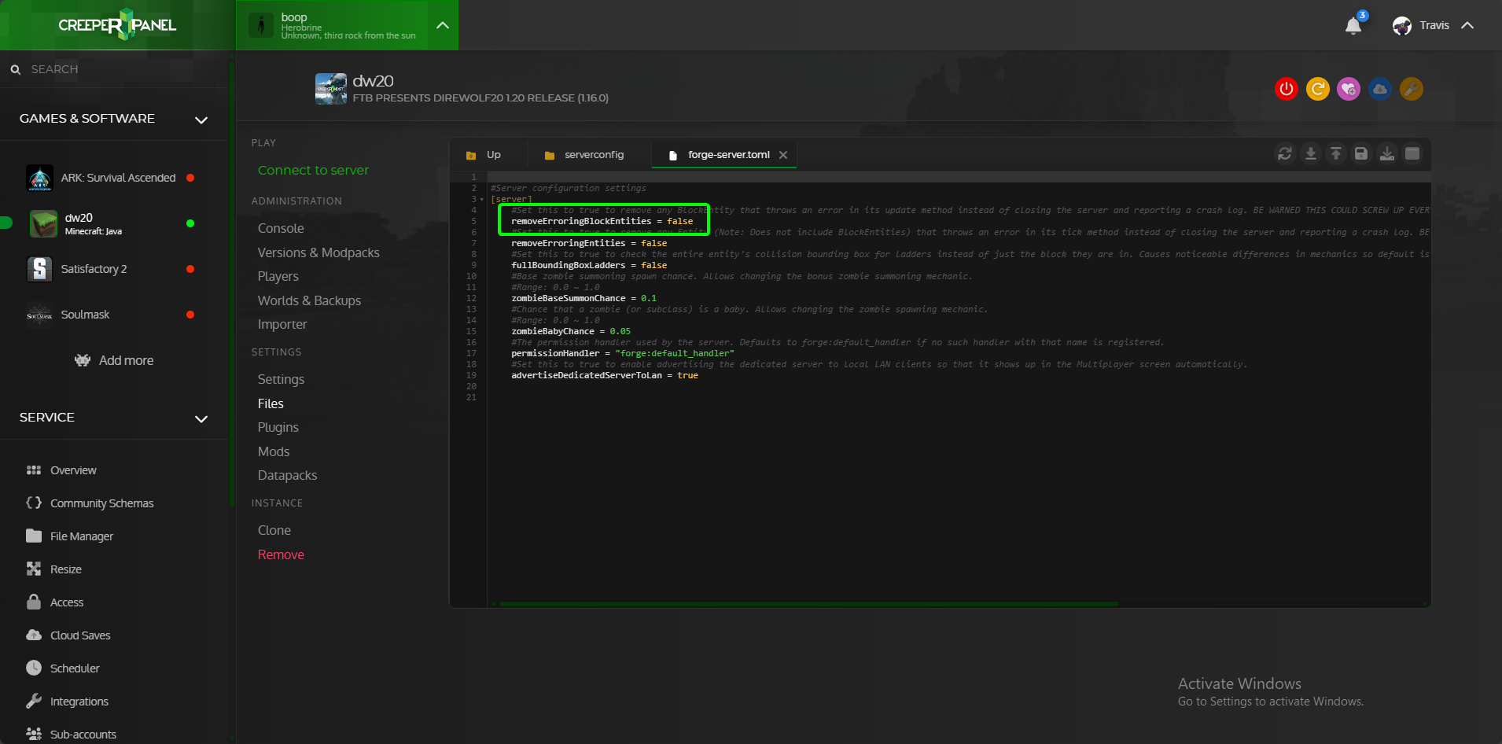The height and width of the screenshot is (744, 1502).
Task: Click the zombieBaseSummonChance = 0.1 line
Action: 583,298
